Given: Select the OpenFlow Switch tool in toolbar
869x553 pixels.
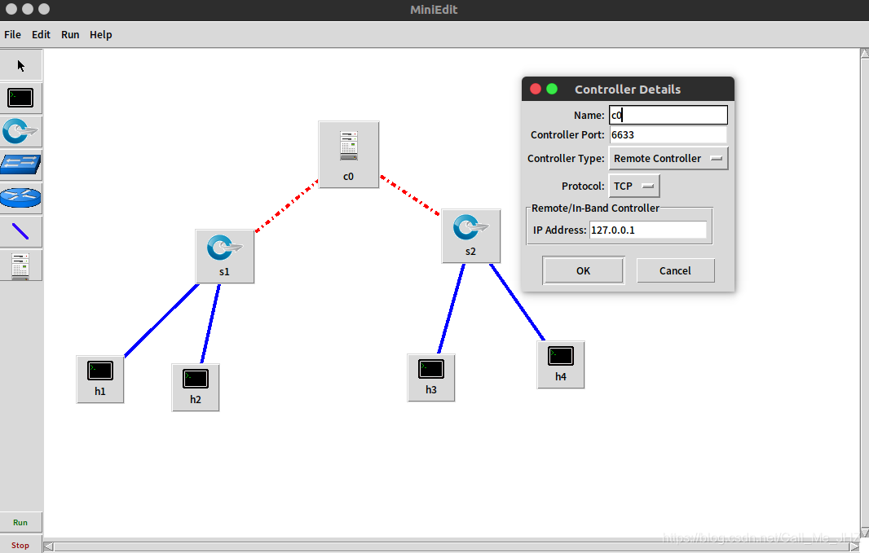Looking at the screenshot, I should [x=20, y=131].
